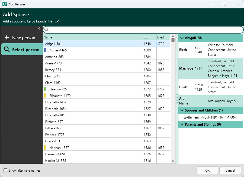Focus the person search field

pos(143,30)
